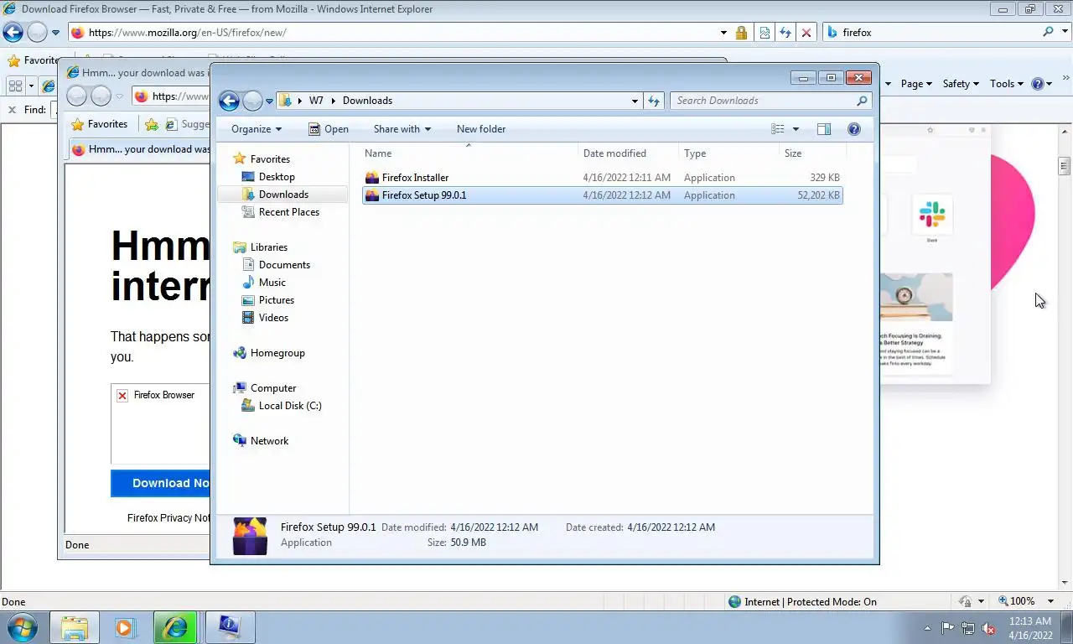Click the IE search magnifier icon
Image resolution: width=1073 pixels, height=644 pixels.
(x=1048, y=32)
